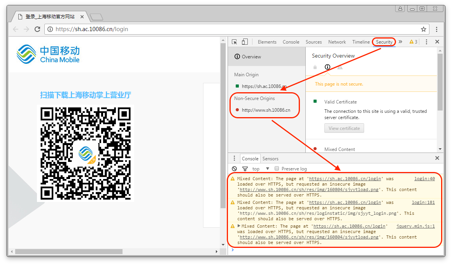Toggle the device toolbar icon
452x265 pixels.
pos(245,42)
